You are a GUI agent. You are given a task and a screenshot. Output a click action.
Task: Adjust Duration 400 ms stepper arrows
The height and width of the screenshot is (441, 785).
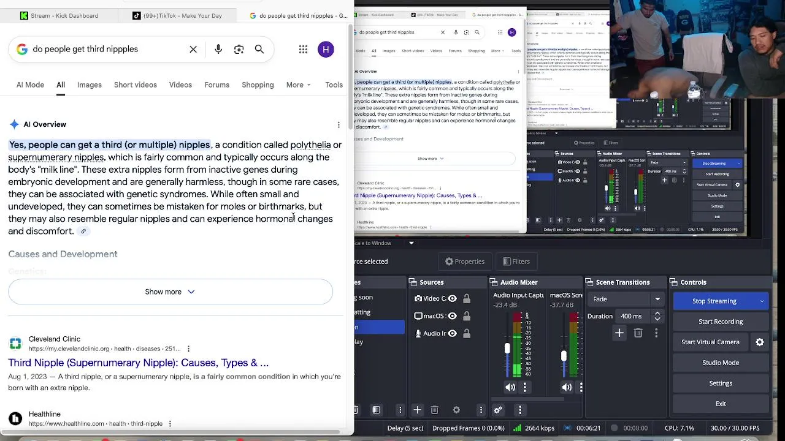657,316
